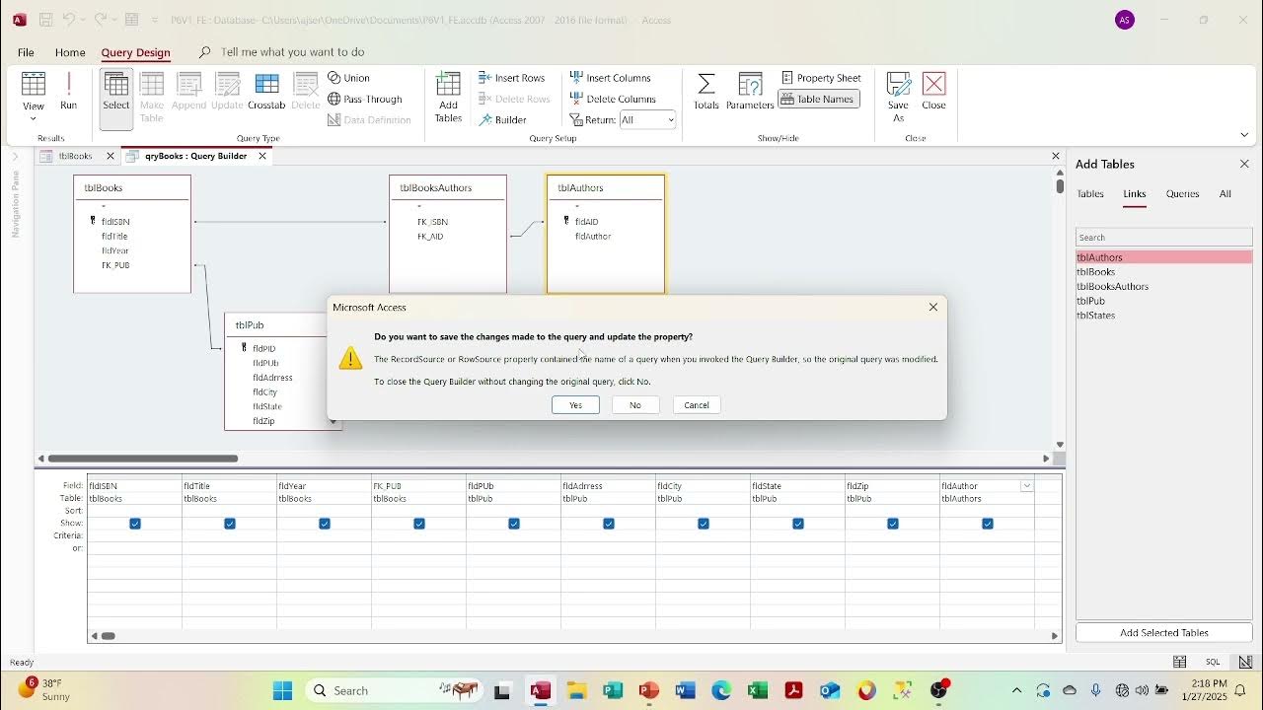Switch to SQL view in the status bar
The image size is (1263, 710).
[1213, 662]
